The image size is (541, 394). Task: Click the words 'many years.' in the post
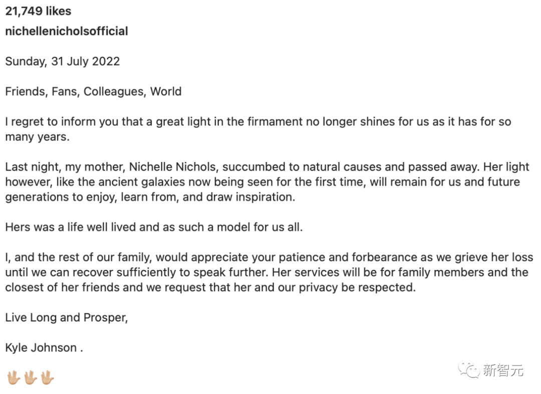click(x=37, y=137)
